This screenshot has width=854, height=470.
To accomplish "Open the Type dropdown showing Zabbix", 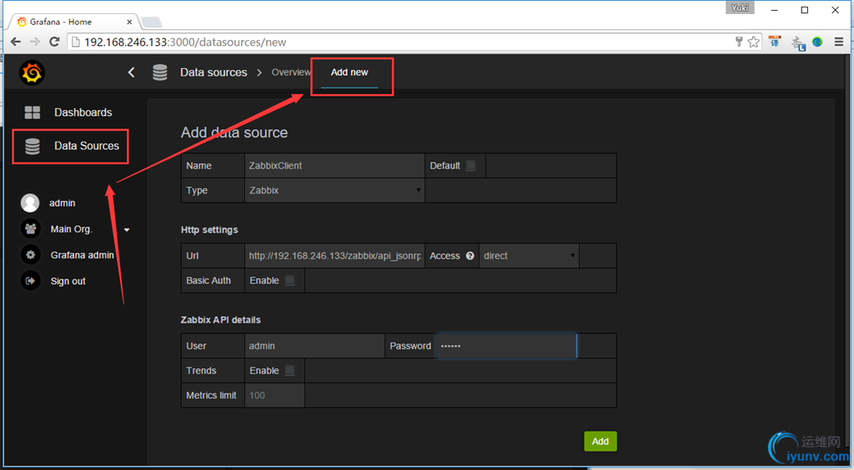I will coord(334,190).
